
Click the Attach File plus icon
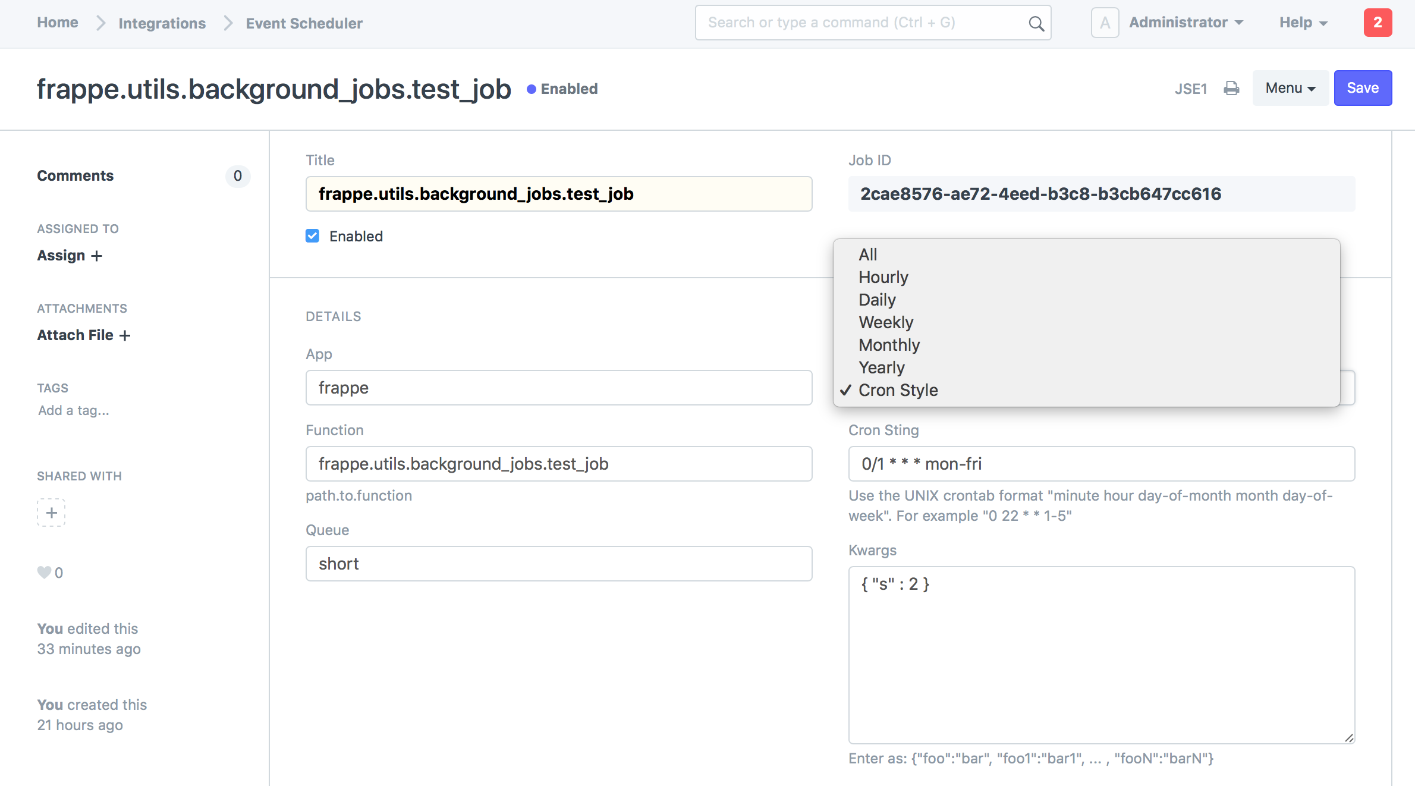[x=125, y=335]
